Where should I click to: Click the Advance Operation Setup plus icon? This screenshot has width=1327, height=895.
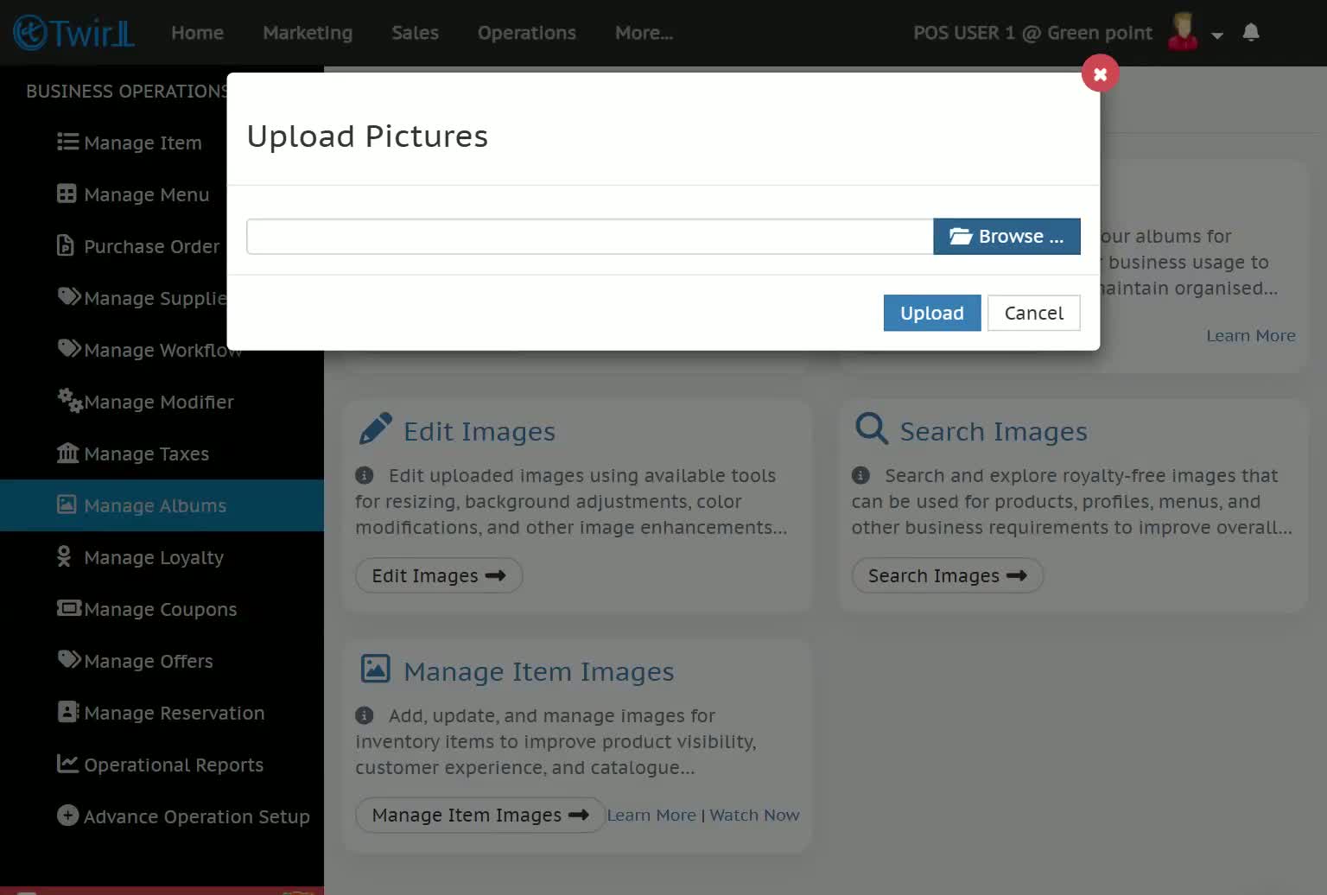coord(67,816)
